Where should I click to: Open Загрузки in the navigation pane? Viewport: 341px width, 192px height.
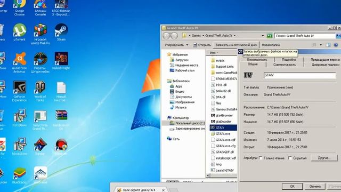click(x=179, y=60)
